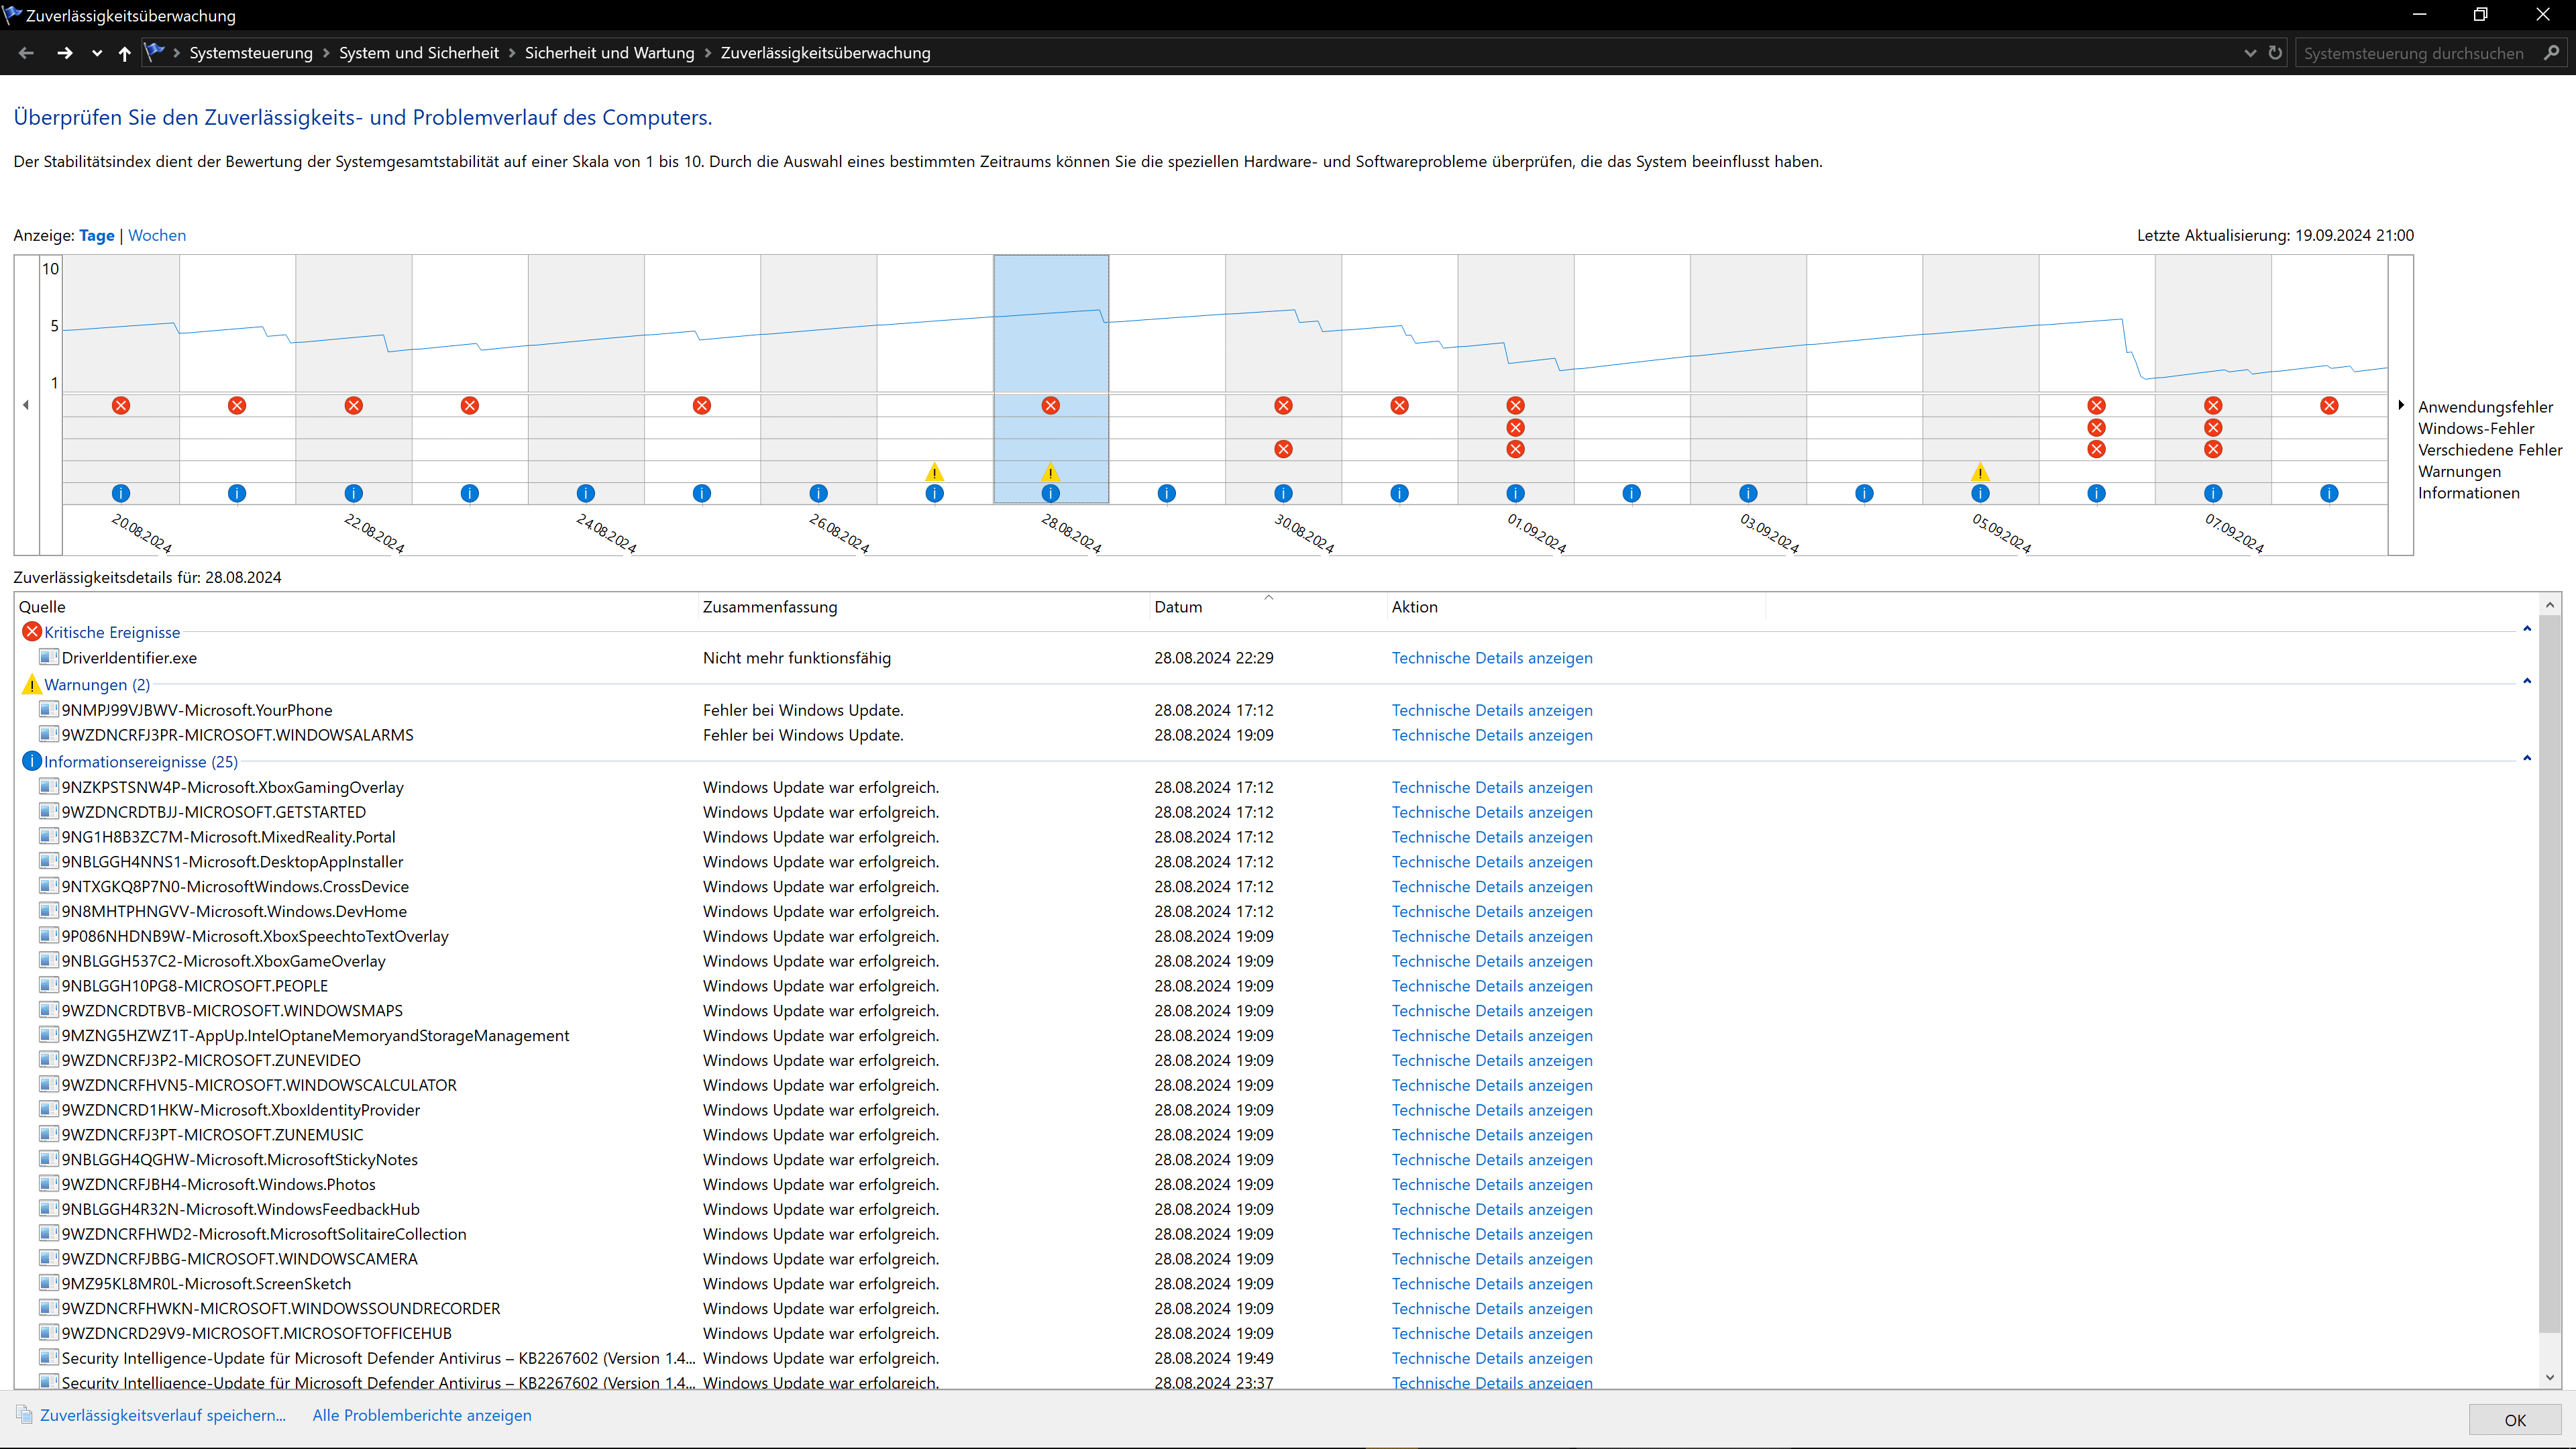
Task: Open address bar history dropdown
Action: click(x=2250, y=53)
